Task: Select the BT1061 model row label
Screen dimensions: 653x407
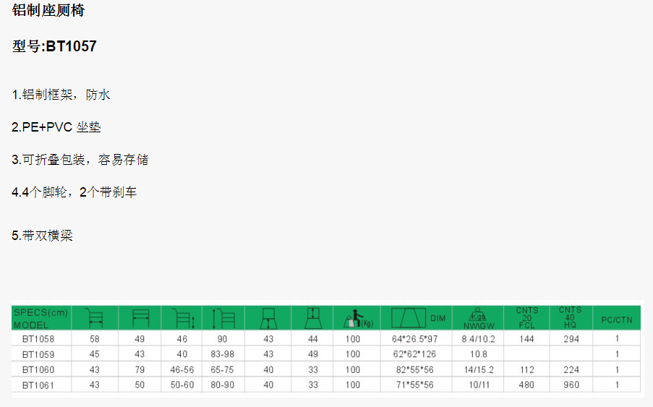Action: coord(38,385)
